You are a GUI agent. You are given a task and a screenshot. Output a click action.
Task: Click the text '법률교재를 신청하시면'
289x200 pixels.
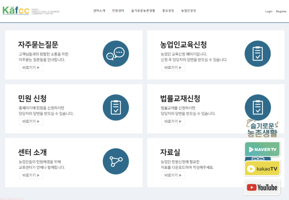click(x=178, y=108)
